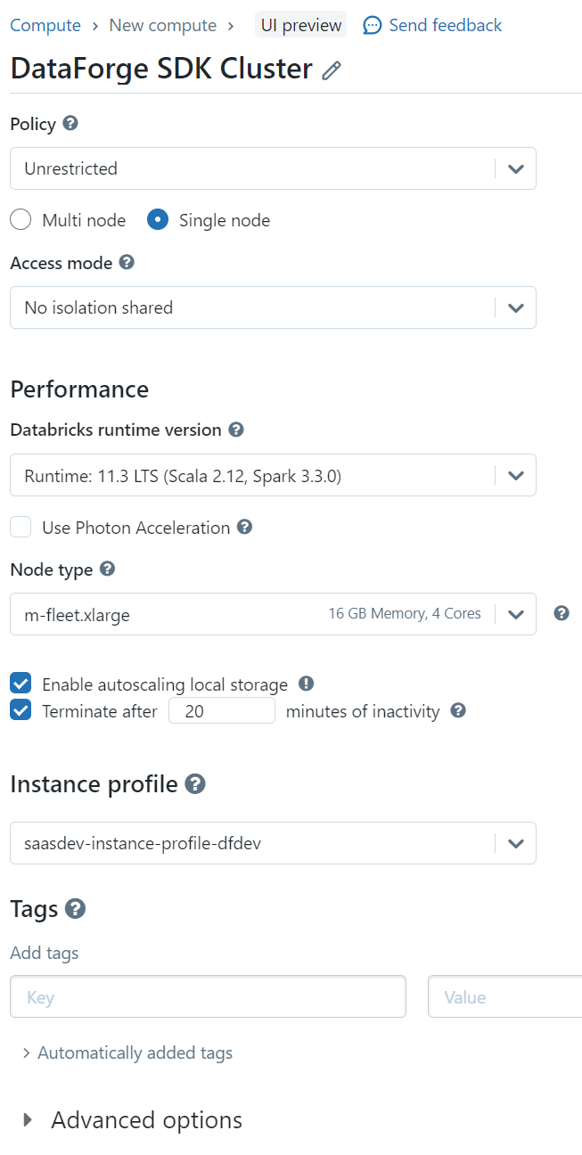Click the tag Key input field

208,996
